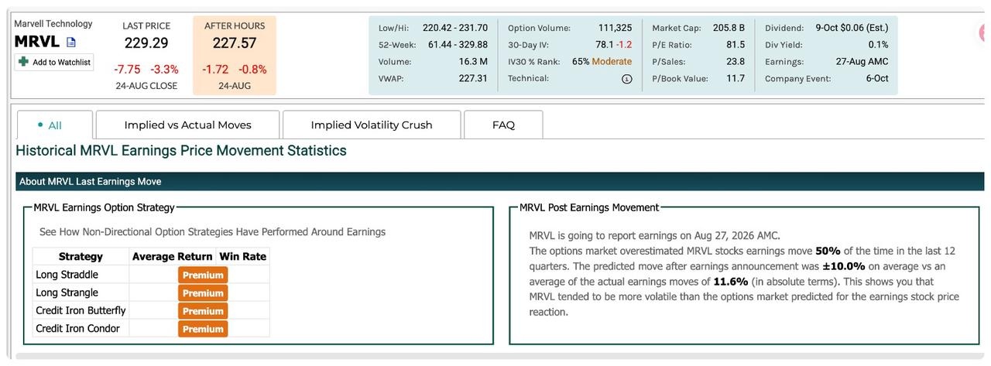The image size is (991, 366).
Task: Click the 24-AUG CLOSE label
Action: pyautogui.click(x=146, y=86)
